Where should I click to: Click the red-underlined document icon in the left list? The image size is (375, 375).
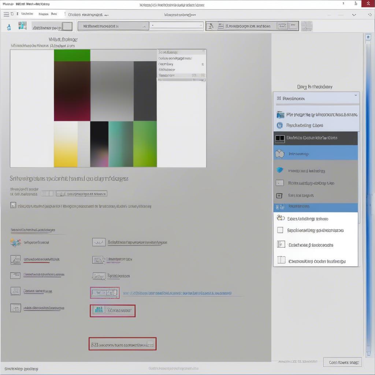click(15, 260)
